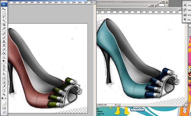Click the teal shoe image canvas

(141, 58)
